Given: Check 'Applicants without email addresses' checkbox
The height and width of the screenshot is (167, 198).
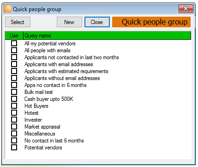Looking at the screenshot, I should [14, 78].
